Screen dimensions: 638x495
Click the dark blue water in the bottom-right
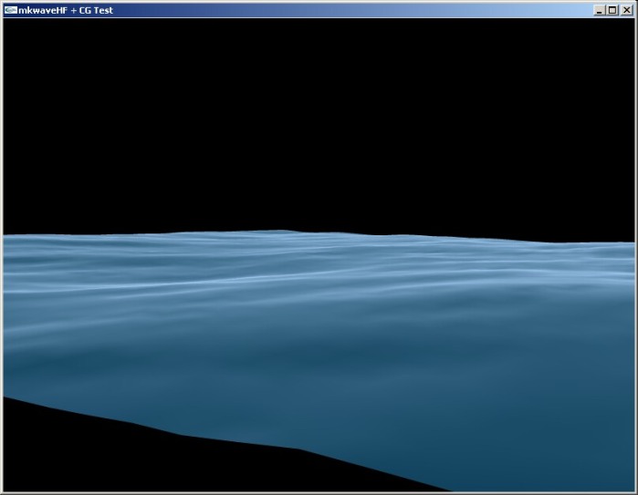tap(548, 438)
